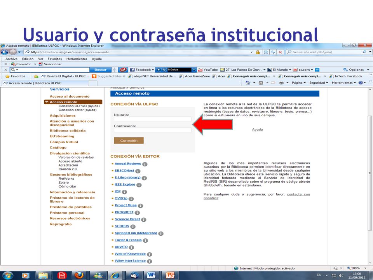Open the Ver menu

click(x=41, y=59)
